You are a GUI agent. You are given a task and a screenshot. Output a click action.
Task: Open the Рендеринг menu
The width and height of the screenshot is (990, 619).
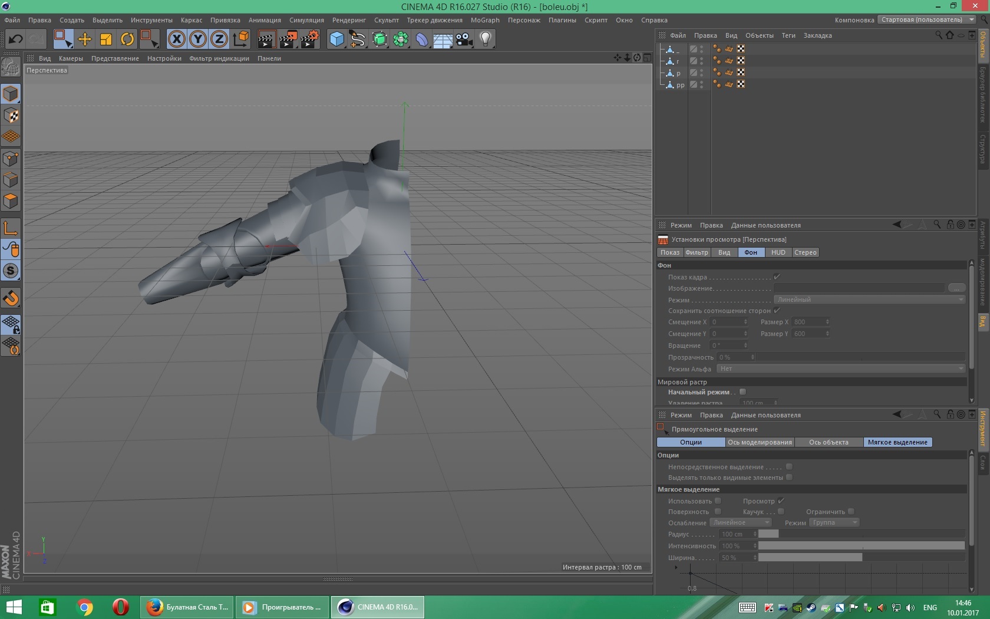click(x=349, y=20)
